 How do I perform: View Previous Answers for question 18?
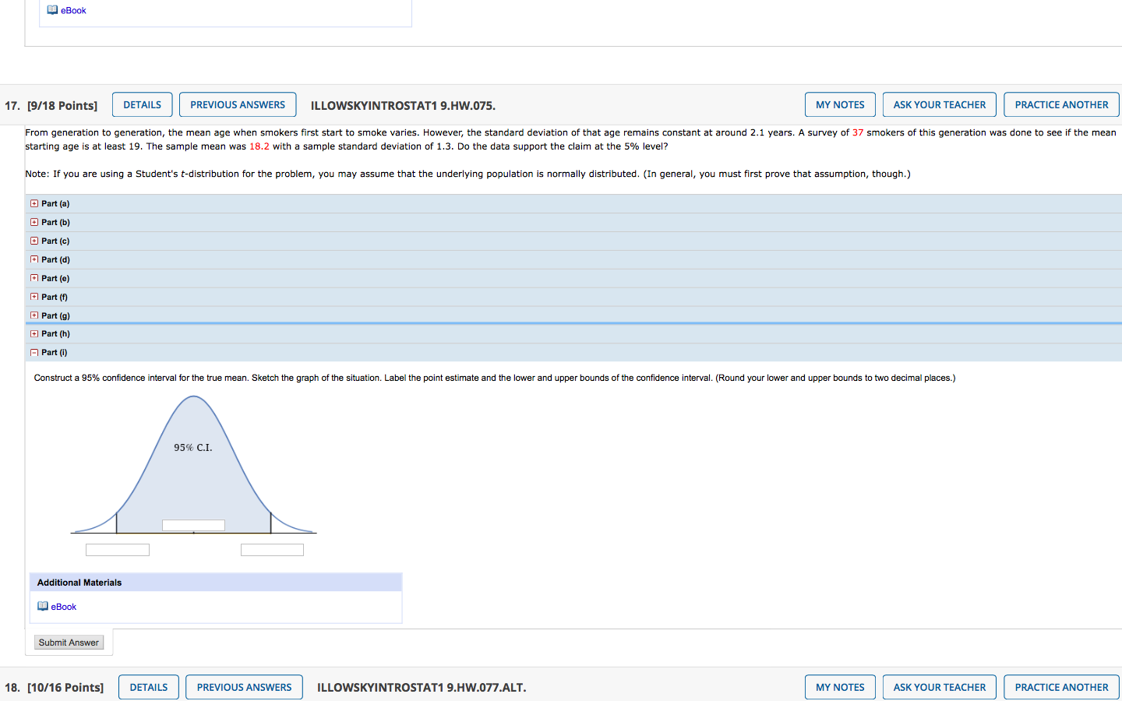(x=244, y=687)
